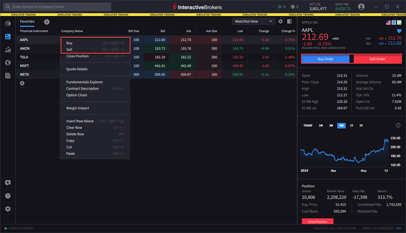Click the GFIS market data link

[x=399, y=229]
